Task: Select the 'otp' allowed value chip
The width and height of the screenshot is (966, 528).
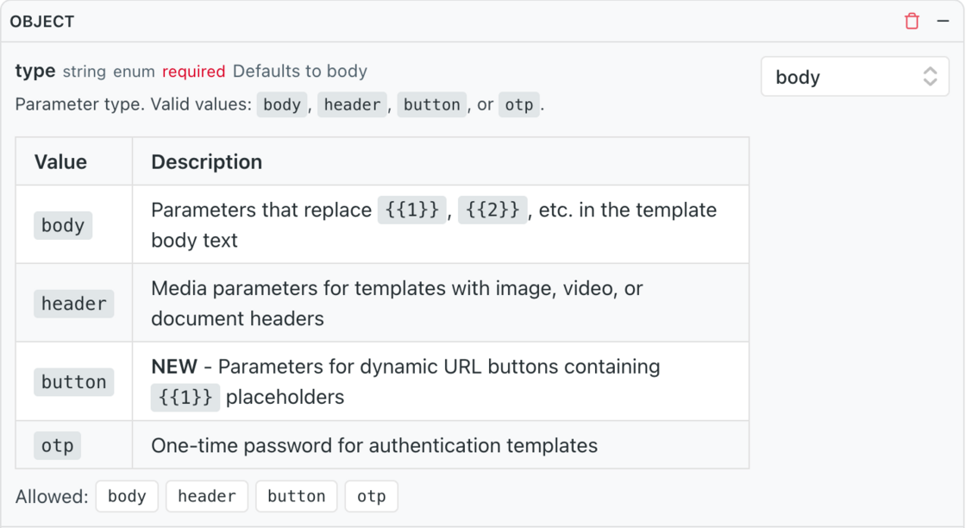Action: click(x=372, y=496)
